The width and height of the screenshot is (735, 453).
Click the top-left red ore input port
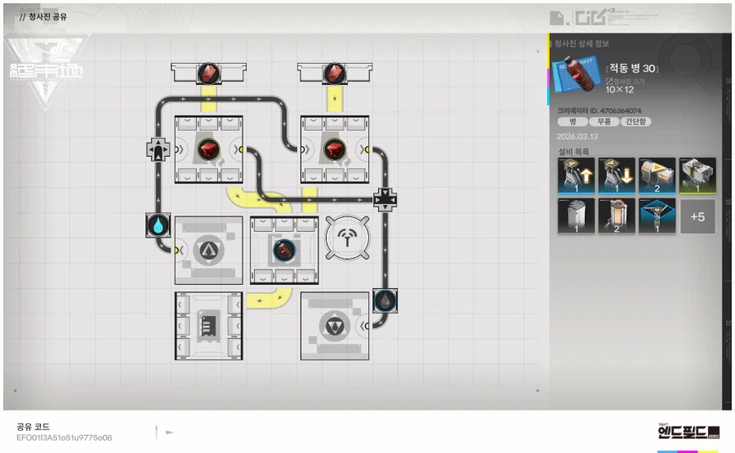pos(209,74)
